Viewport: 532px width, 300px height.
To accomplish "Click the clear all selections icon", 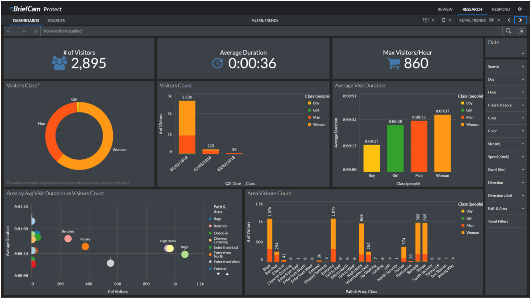I will point(34,31).
